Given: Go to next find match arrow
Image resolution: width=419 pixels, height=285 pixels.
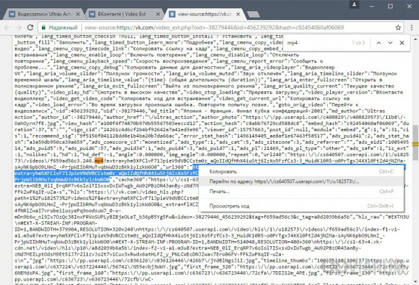Looking at the screenshot, I should [390, 42].
